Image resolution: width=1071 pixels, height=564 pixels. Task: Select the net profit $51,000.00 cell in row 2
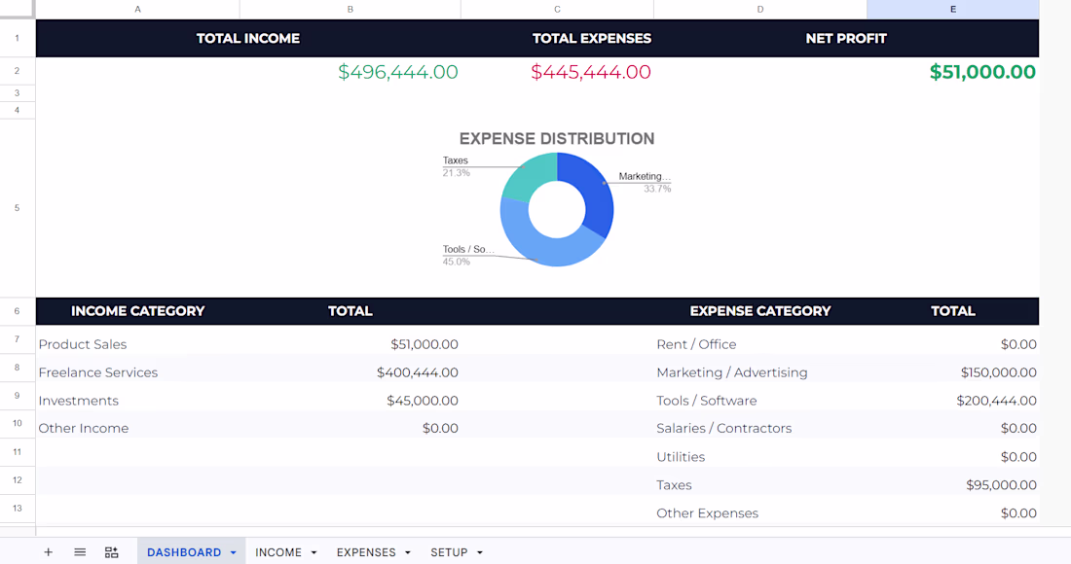point(982,72)
